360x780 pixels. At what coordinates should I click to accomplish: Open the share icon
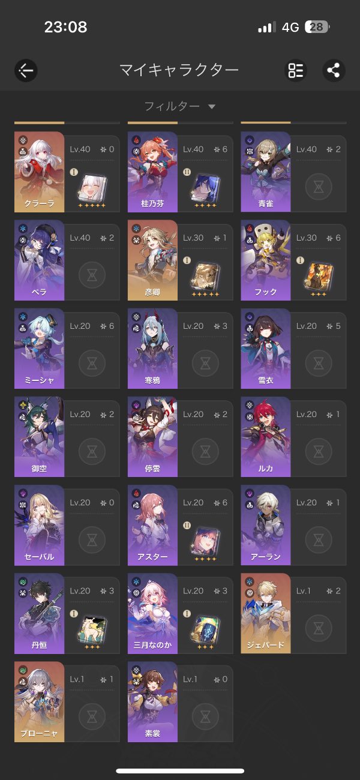333,71
